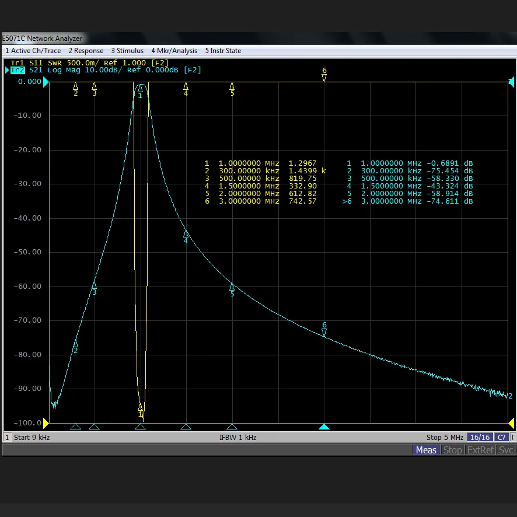The height and width of the screenshot is (517, 517).
Task: Open the Instr State menu
Action: [223, 51]
